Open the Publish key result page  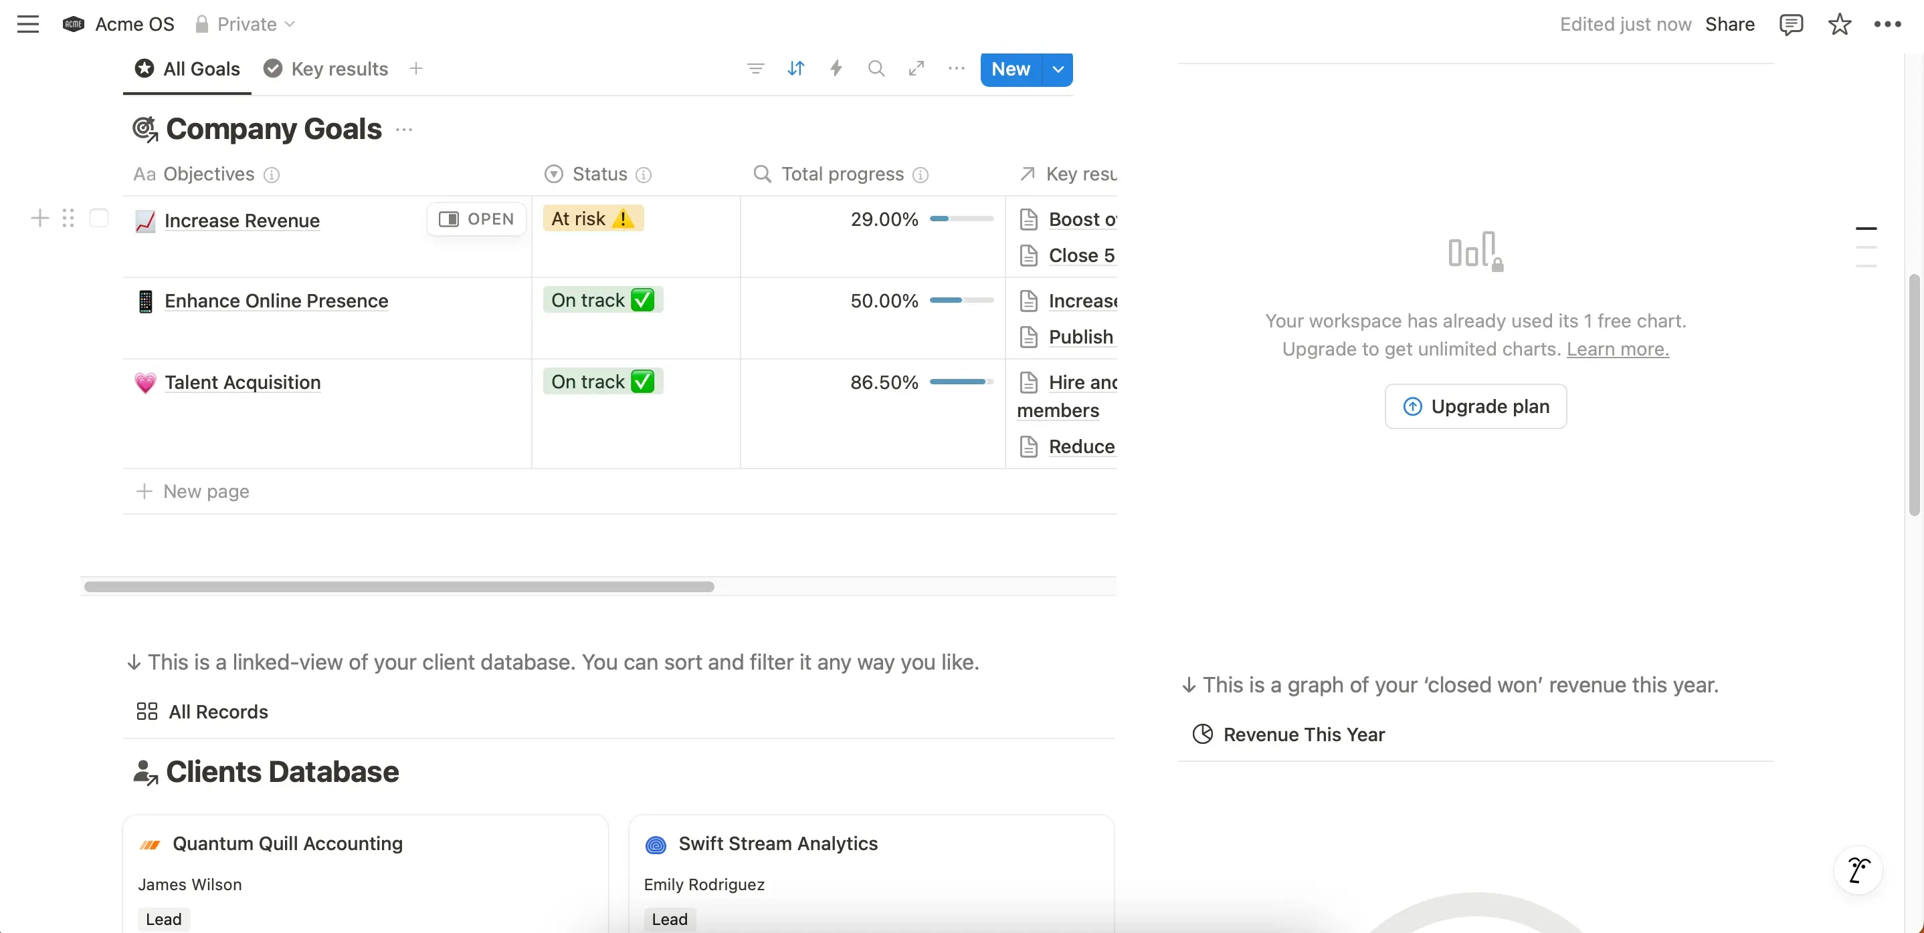pos(1068,338)
